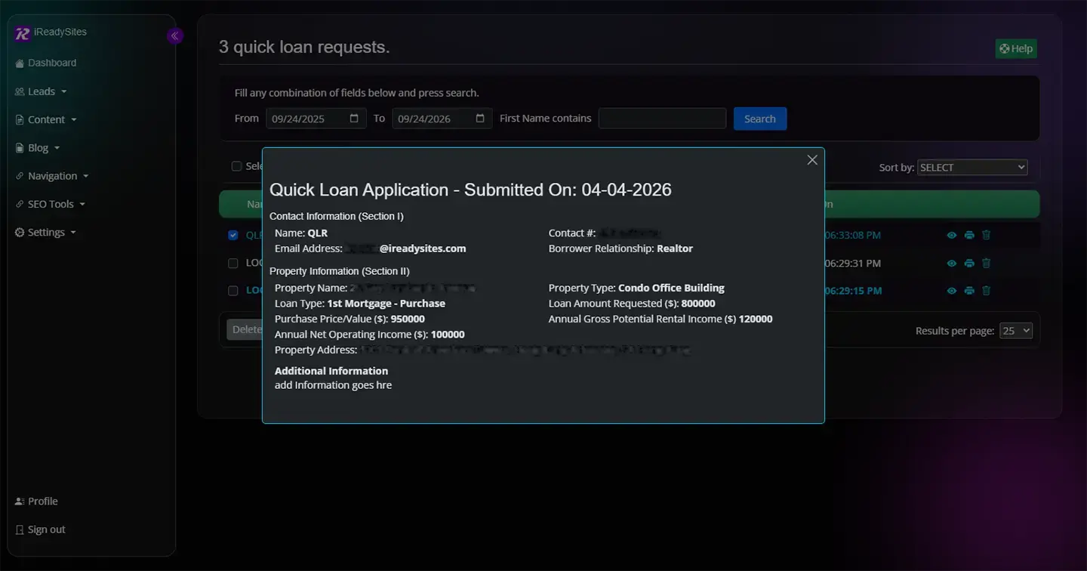Image resolution: width=1087 pixels, height=571 pixels.
Task: Print the request submitted at 06:29:15 PM
Action: pyautogui.click(x=969, y=291)
